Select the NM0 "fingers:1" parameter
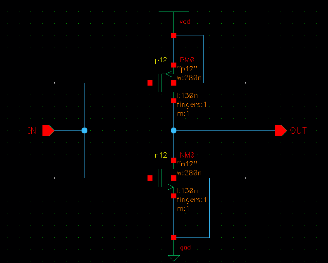The image size is (328, 263). [192, 200]
